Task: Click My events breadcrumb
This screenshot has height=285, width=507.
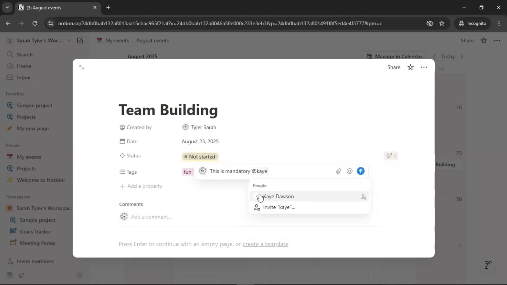Action: [x=113, y=40]
